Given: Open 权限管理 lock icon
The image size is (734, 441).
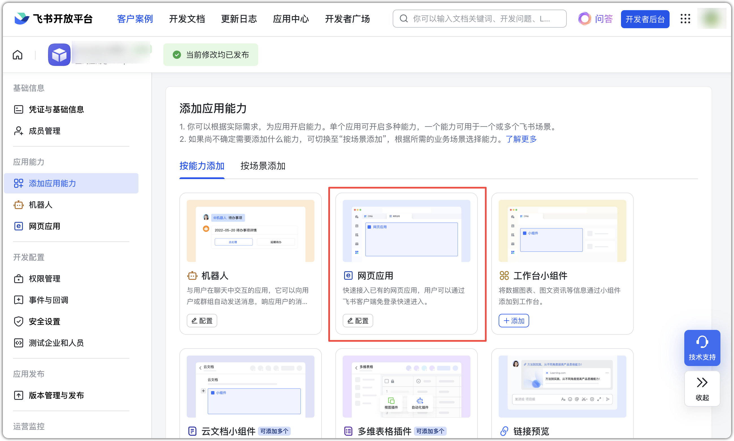Looking at the screenshot, I should [18, 279].
